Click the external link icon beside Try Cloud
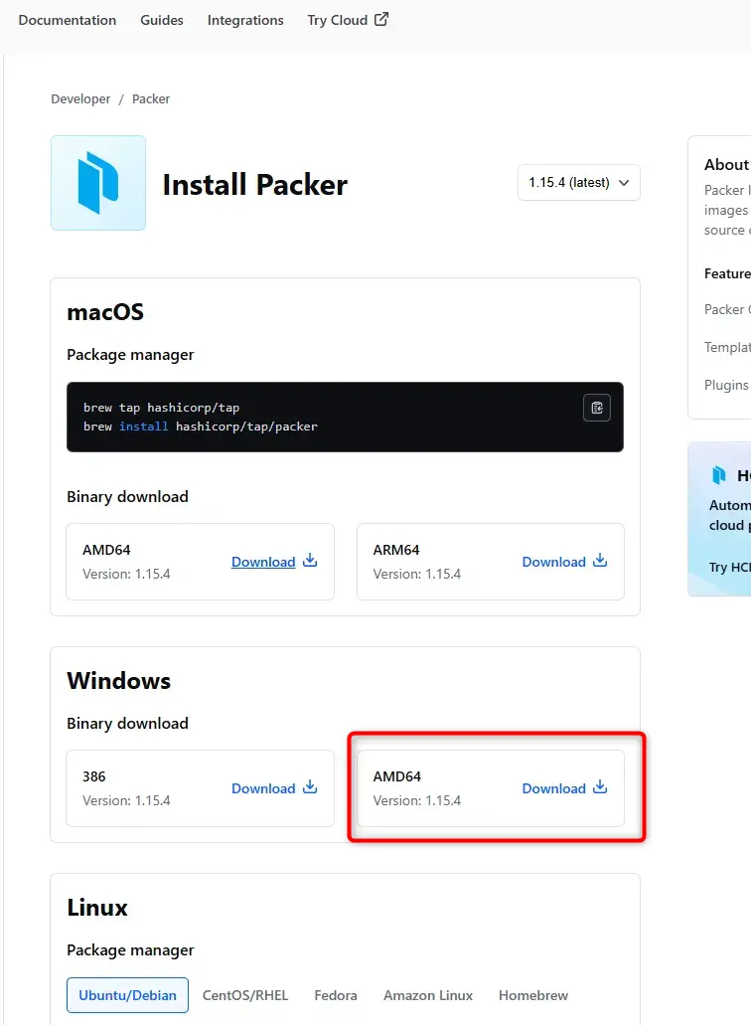751x1025 pixels. (x=381, y=19)
